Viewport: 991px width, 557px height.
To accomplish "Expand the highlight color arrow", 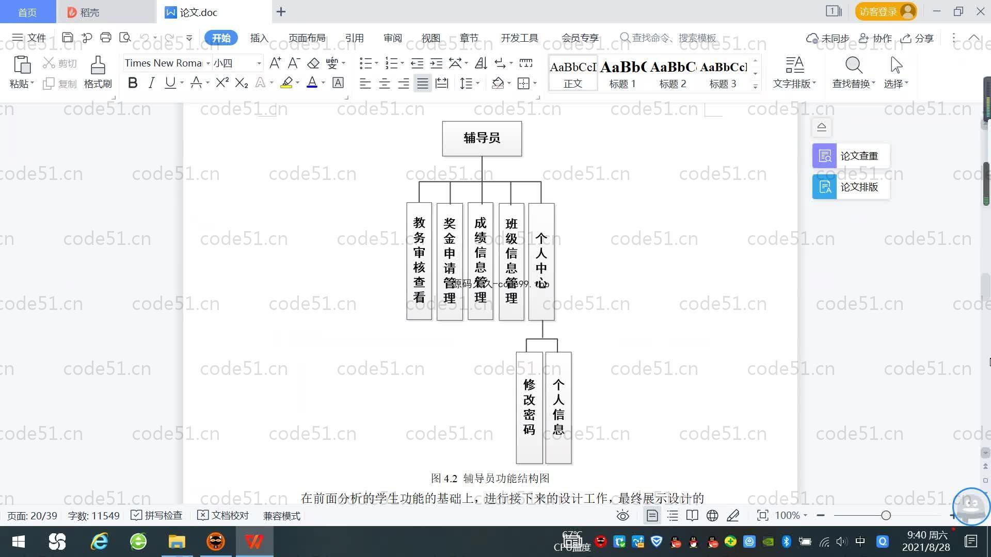I will [x=297, y=83].
